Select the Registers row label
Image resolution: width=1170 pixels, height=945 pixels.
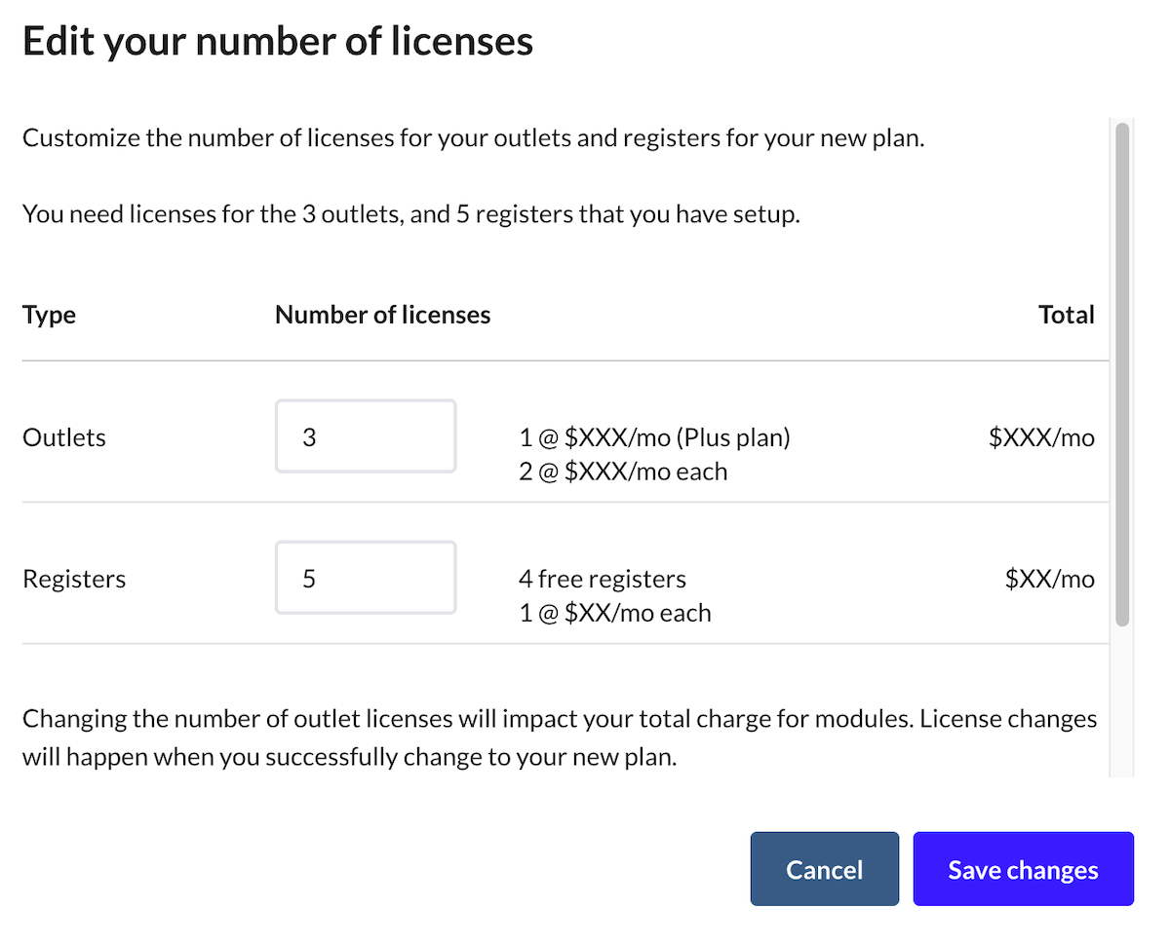tap(74, 579)
